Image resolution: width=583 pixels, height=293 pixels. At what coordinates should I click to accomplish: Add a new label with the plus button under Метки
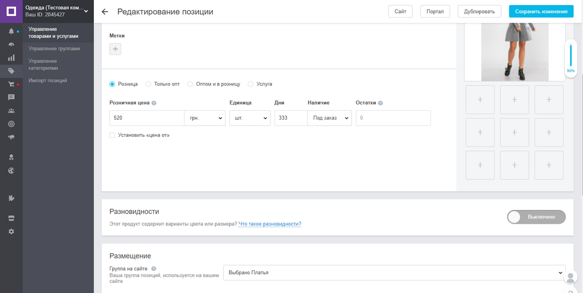coord(115,49)
